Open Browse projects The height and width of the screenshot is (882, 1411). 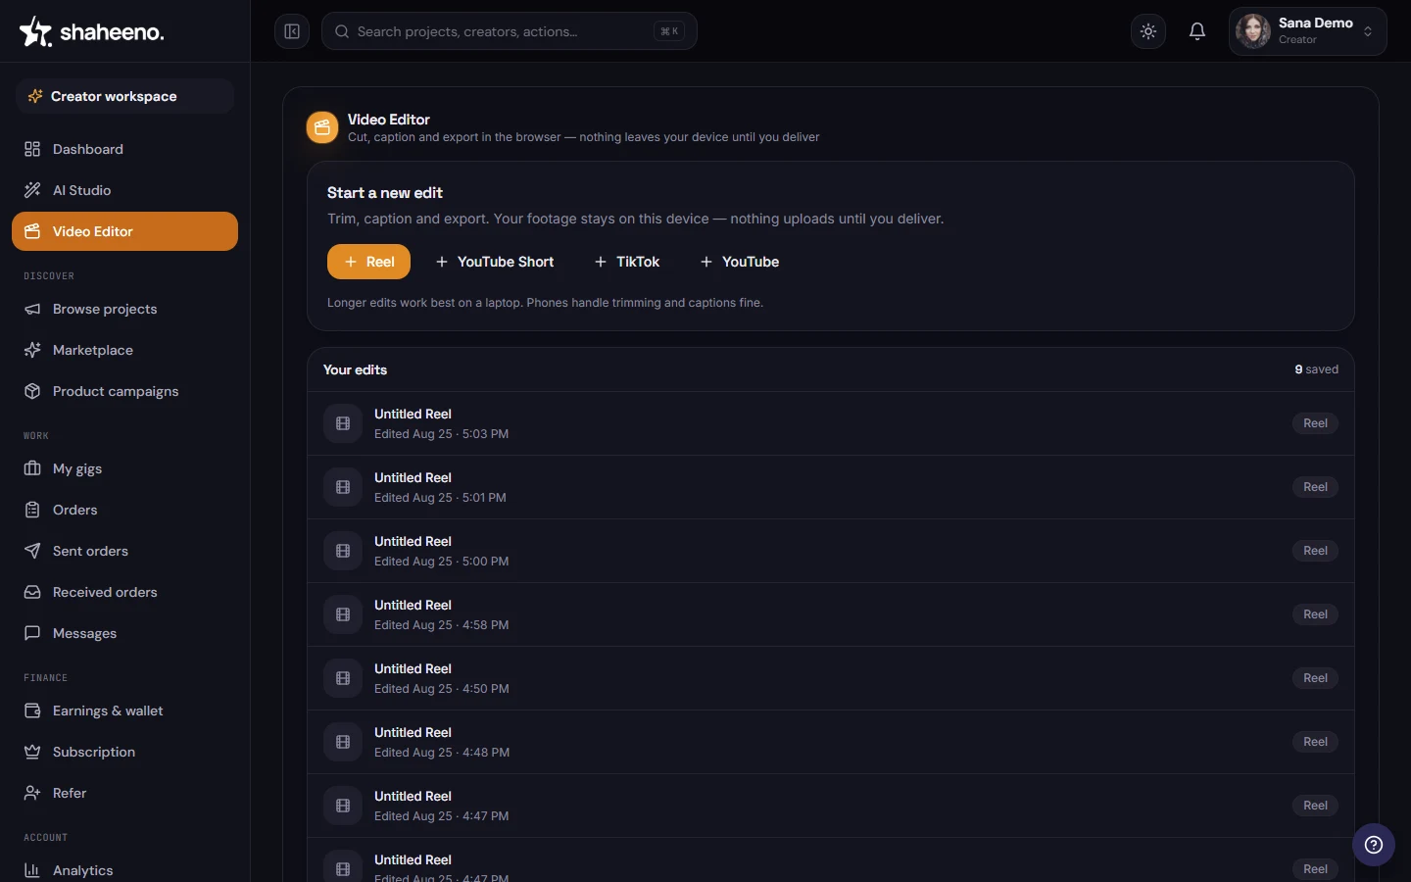(124, 309)
